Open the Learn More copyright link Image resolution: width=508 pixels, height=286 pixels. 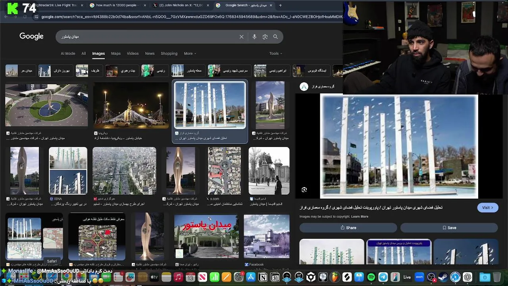click(360, 216)
